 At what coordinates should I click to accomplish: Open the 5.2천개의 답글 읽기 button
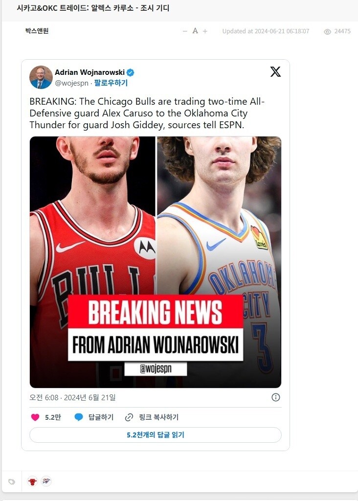click(156, 435)
